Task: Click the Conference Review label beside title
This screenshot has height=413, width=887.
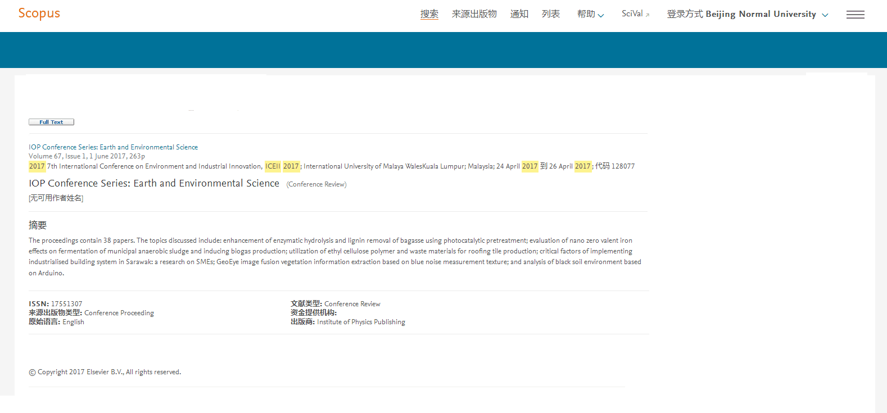Action: (316, 184)
